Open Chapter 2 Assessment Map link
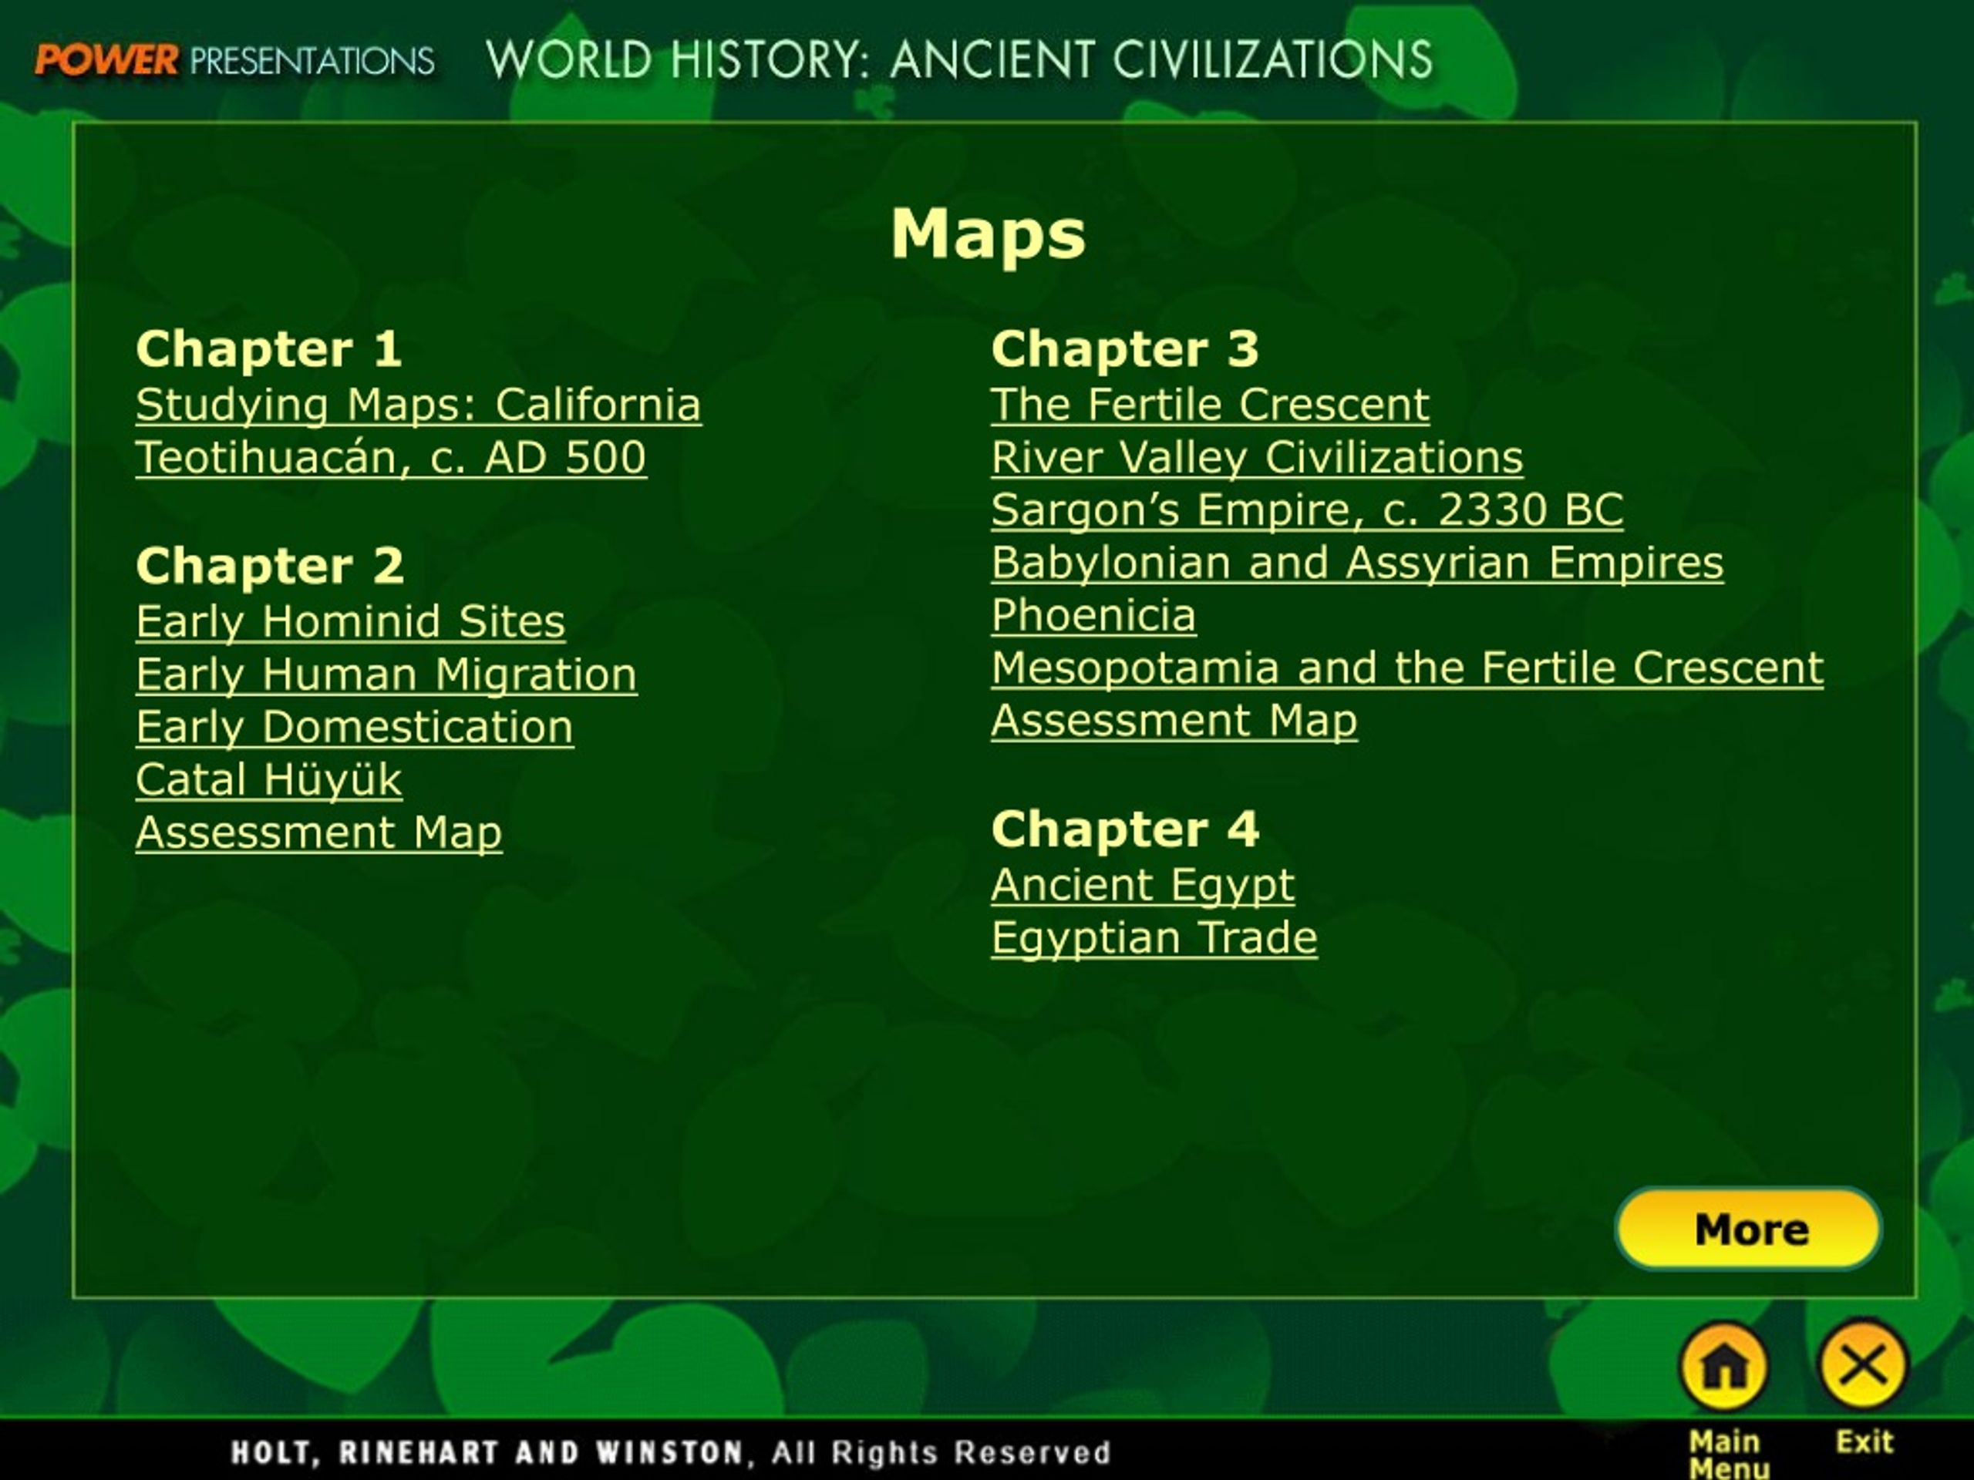This screenshot has width=1974, height=1480. [x=318, y=833]
